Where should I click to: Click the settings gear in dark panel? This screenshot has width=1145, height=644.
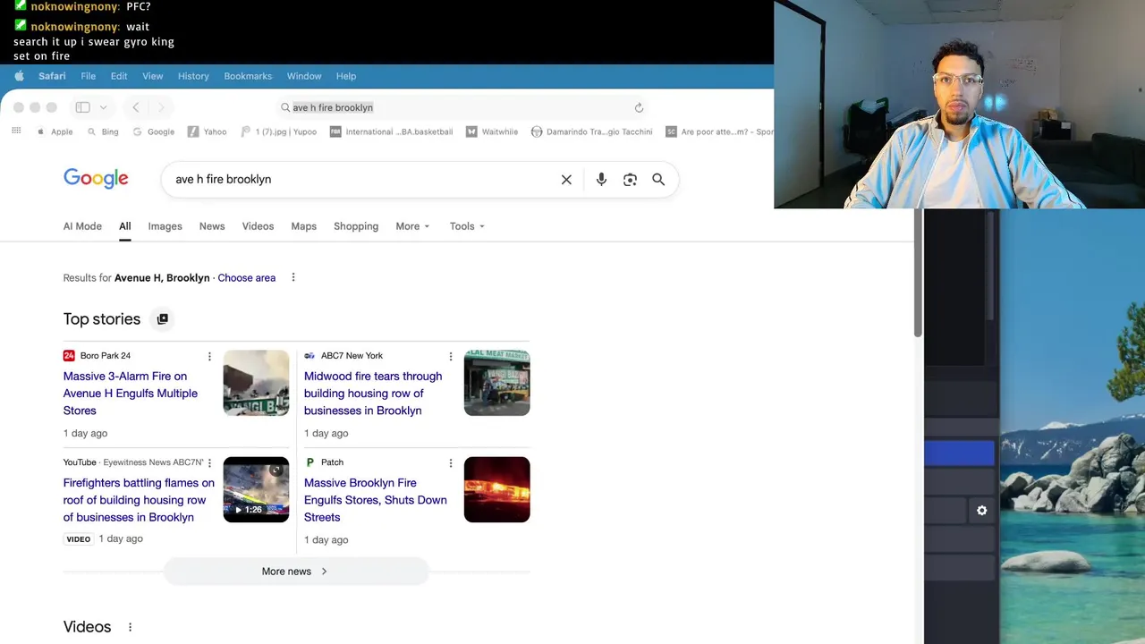coord(981,510)
